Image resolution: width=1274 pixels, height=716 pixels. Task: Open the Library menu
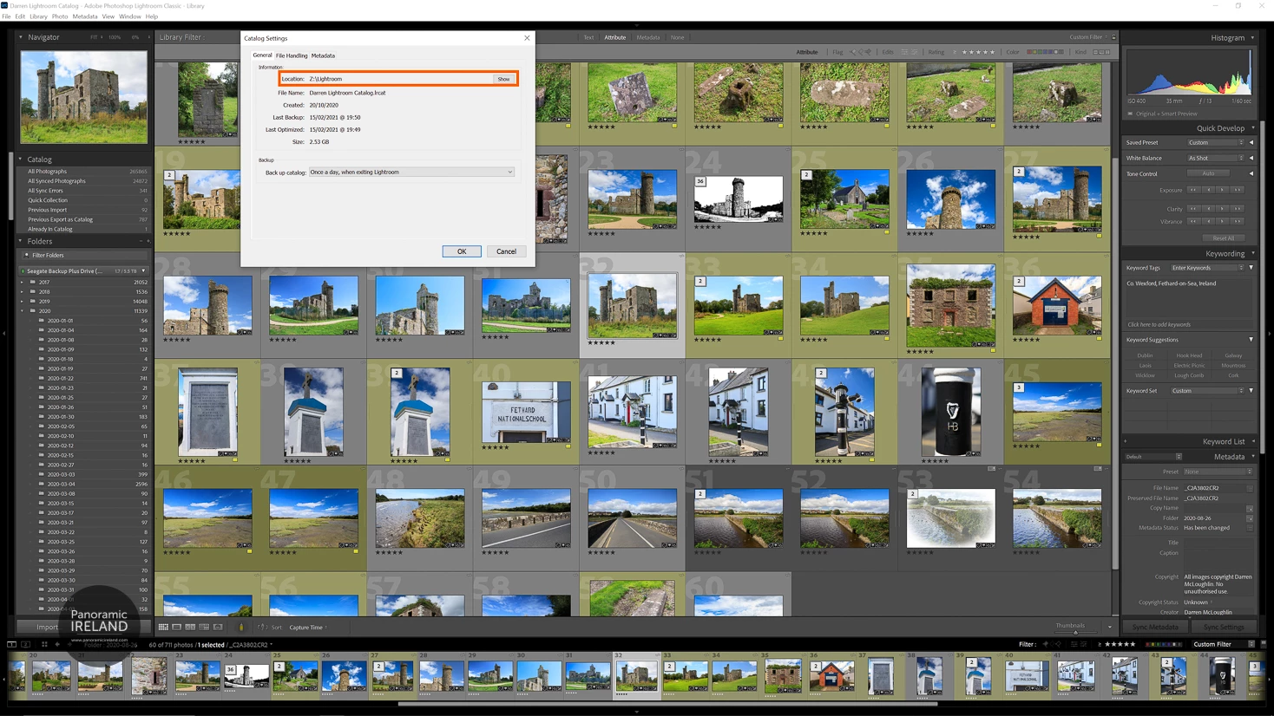[39, 16]
